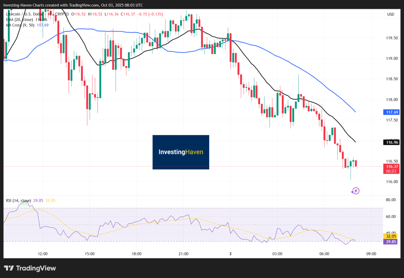
Task: Open the USD currency selector
Action: tap(390, 15)
